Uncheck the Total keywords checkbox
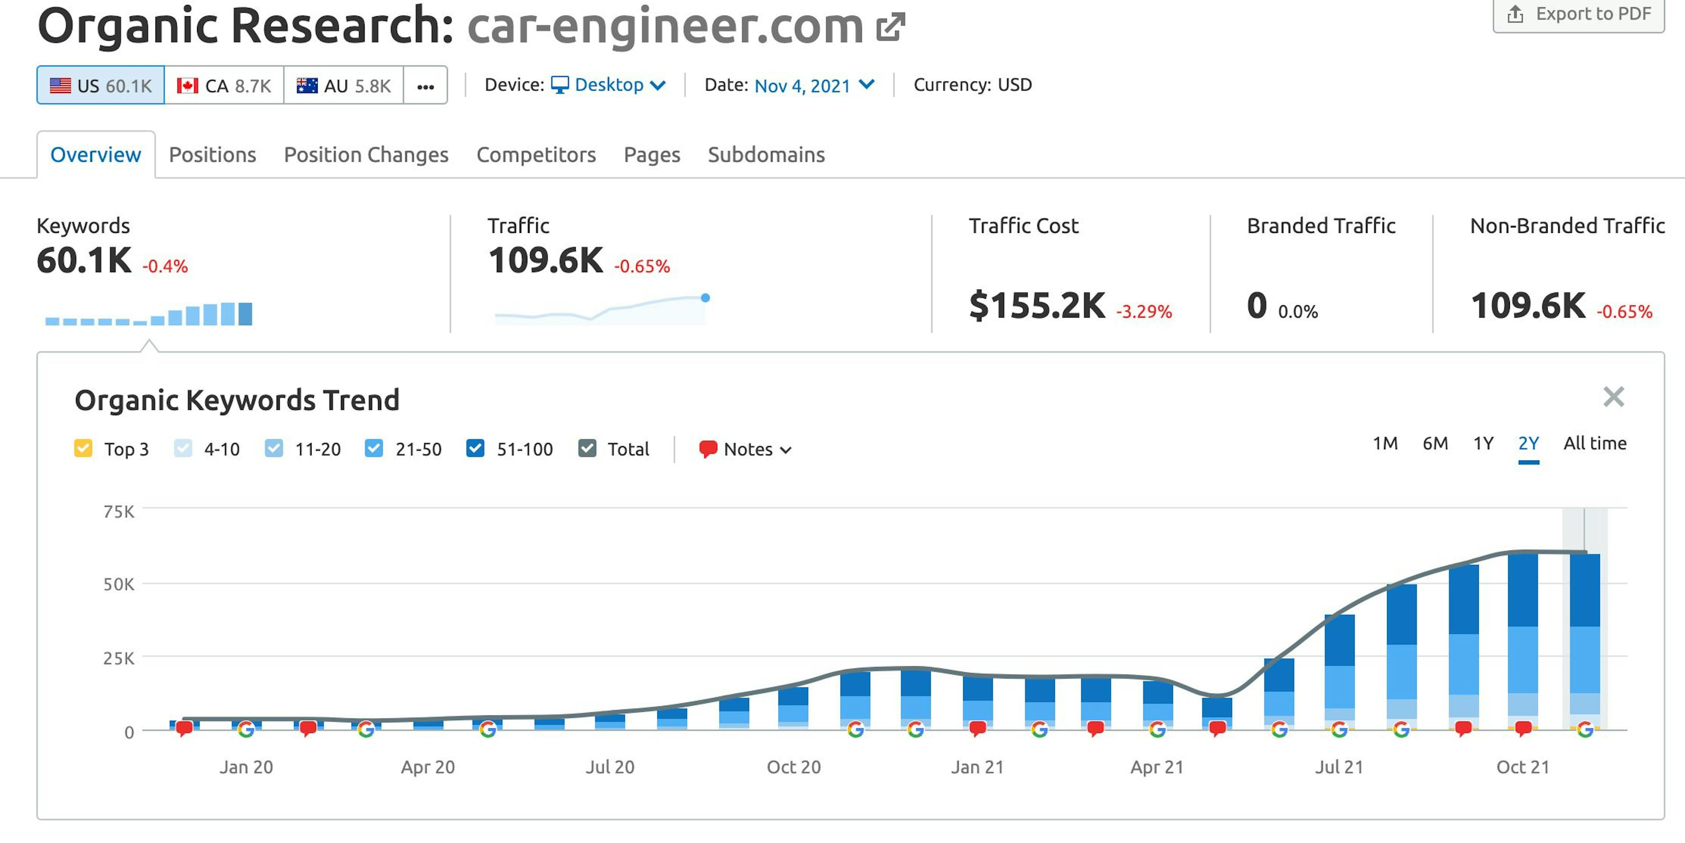The height and width of the screenshot is (843, 1685). [x=587, y=449]
